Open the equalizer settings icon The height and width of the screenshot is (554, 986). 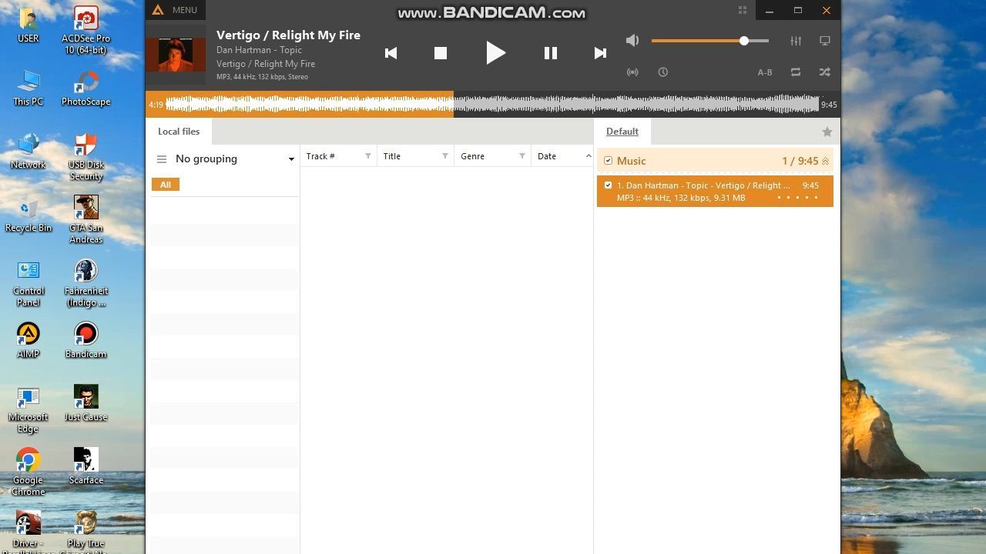(x=796, y=41)
